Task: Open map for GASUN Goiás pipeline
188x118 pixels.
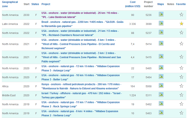Action: pyautogui.click(x=161, y=23)
